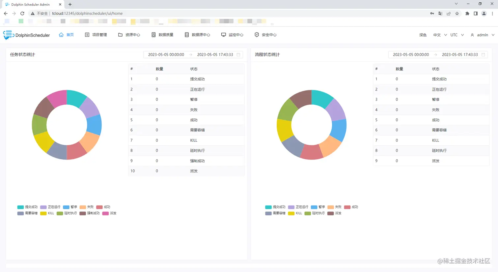Click the 流程状态统计 panel title

pos(267,55)
